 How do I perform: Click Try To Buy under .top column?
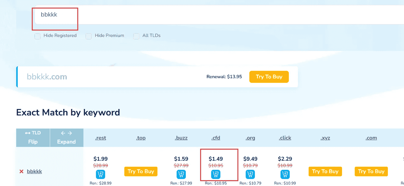tap(141, 171)
